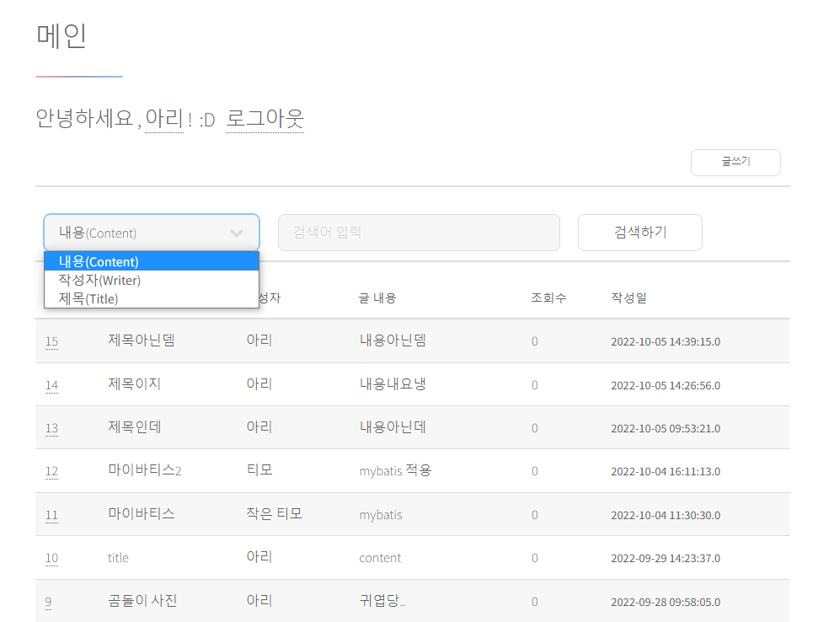Click title cell 제목아닌뎀
This screenshot has width=818, height=622.
pyautogui.click(x=142, y=340)
